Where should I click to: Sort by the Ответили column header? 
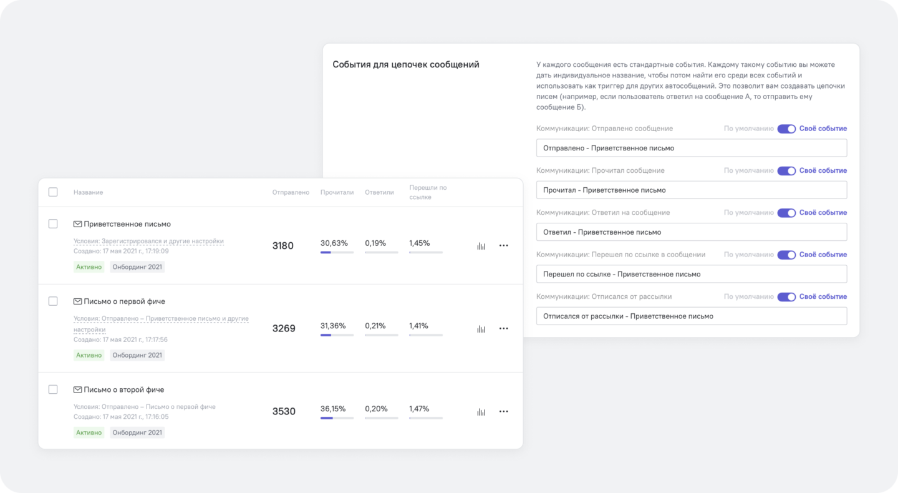tap(379, 192)
